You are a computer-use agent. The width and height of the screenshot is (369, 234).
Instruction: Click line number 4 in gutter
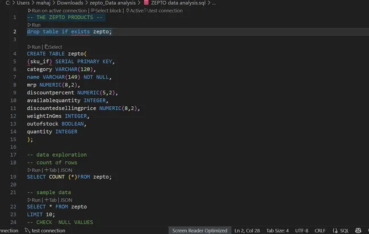[x=15, y=54]
